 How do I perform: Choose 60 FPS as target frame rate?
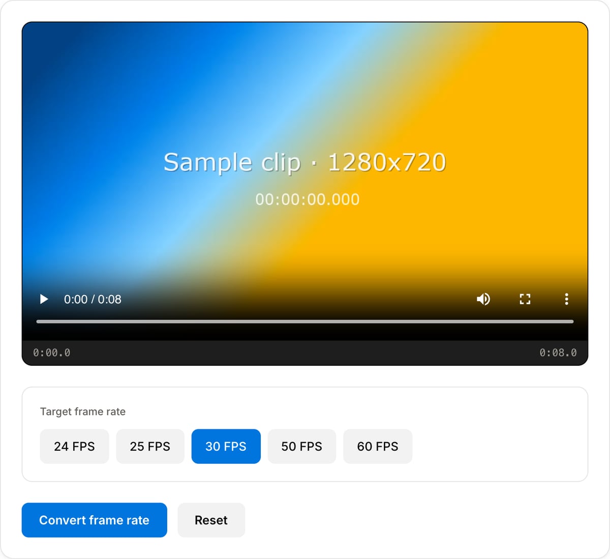pyautogui.click(x=378, y=447)
